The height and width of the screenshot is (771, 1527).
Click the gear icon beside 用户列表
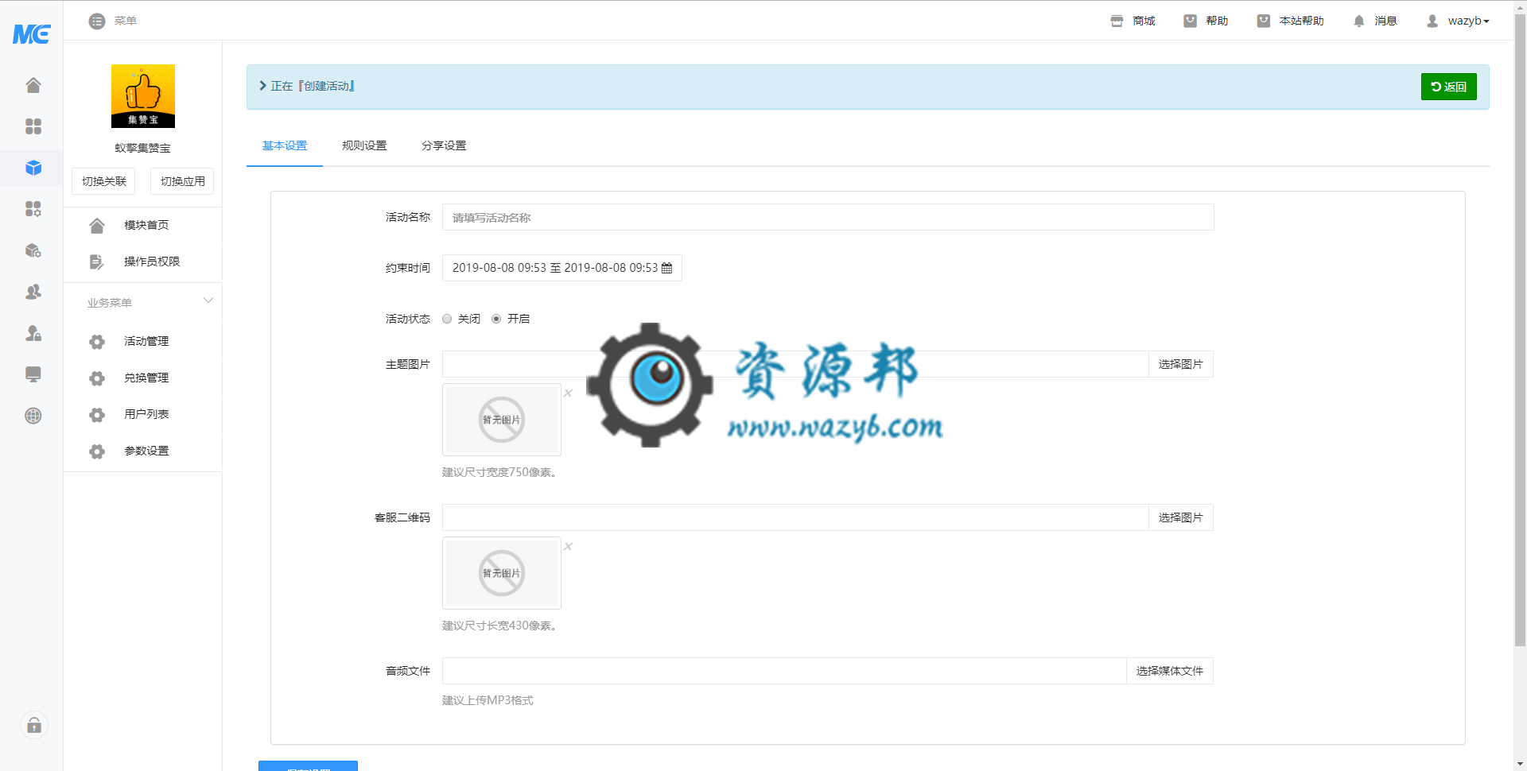(97, 415)
